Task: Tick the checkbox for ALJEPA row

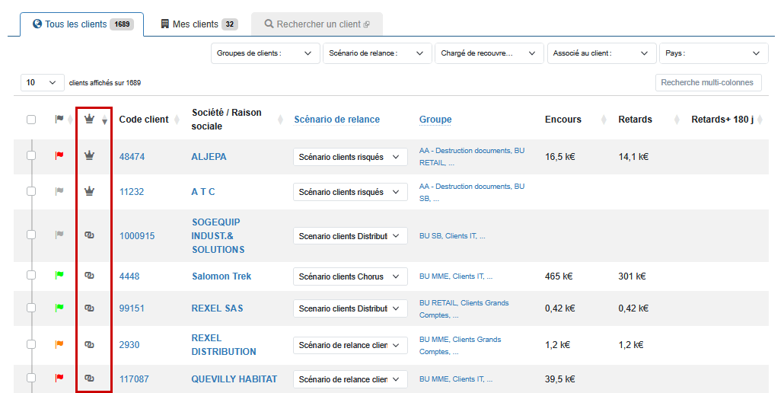Action: 31,155
